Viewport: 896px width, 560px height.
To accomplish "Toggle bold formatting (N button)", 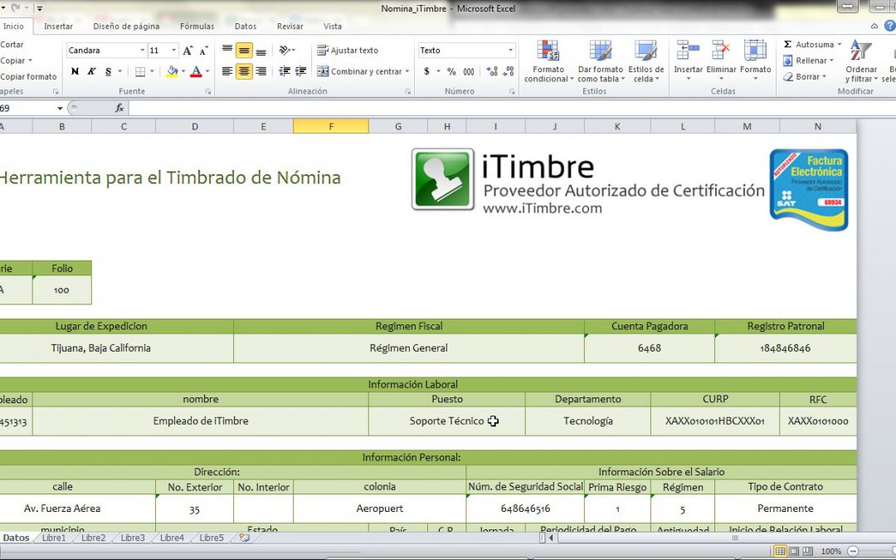I will pos(75,71).
